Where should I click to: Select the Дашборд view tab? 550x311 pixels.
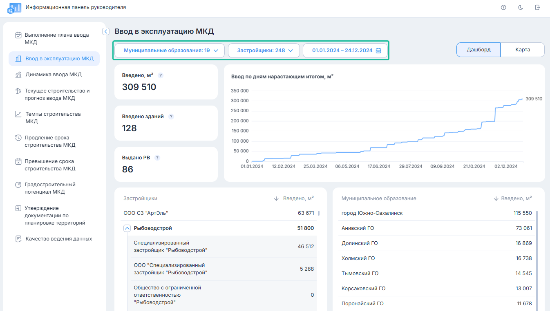point(478,50)
